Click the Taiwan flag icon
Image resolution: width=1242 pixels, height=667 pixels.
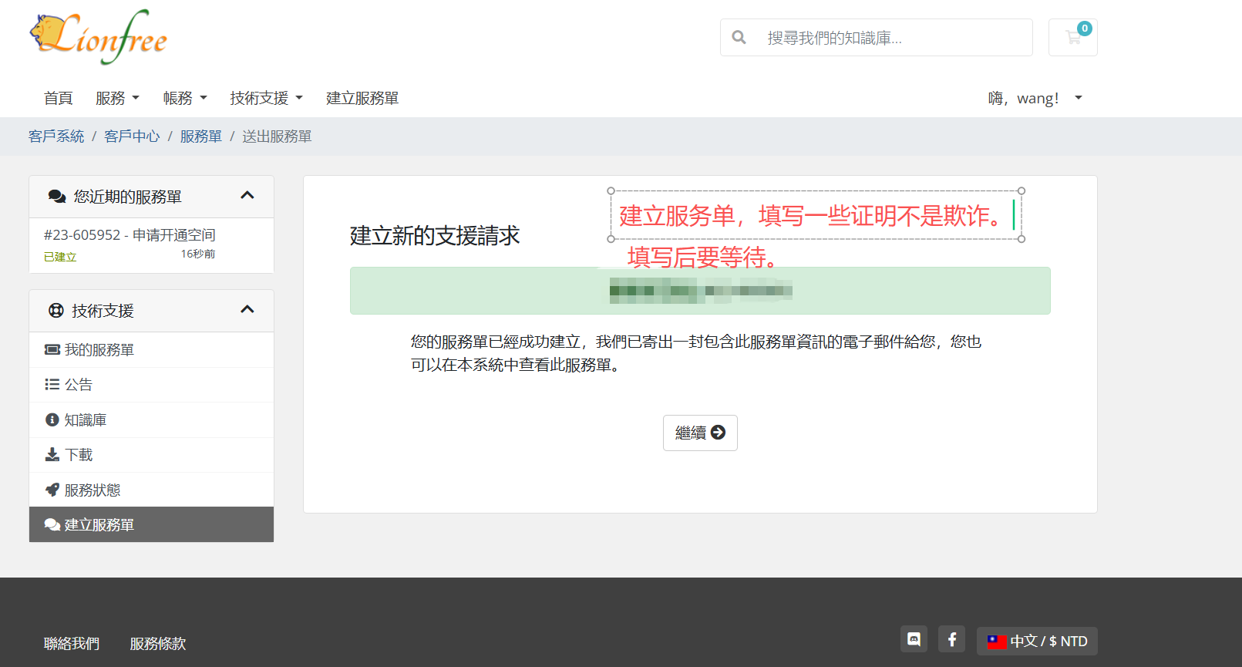tap(997, 641)
